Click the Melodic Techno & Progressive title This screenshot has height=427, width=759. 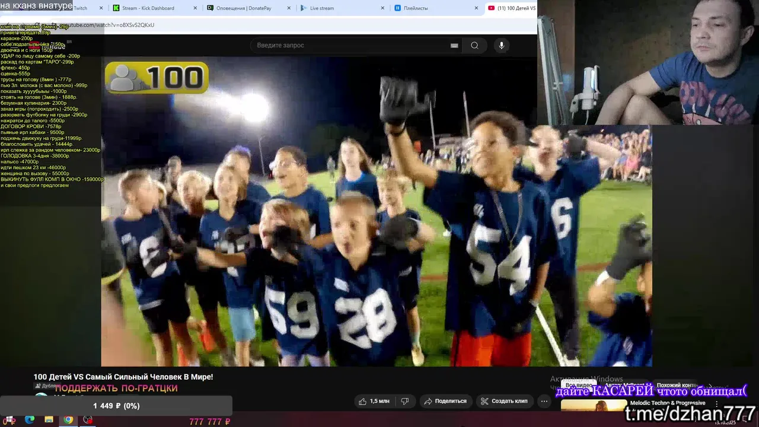[x=668, y=403]
